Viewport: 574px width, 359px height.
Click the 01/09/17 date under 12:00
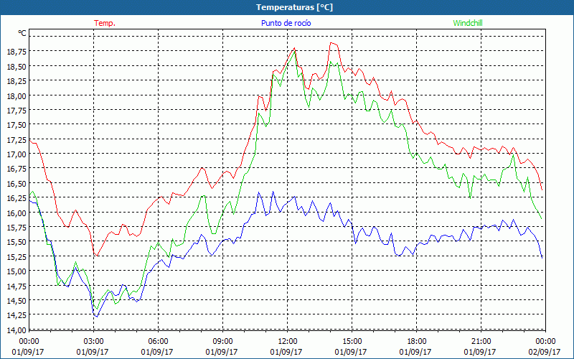click(286, 352)
